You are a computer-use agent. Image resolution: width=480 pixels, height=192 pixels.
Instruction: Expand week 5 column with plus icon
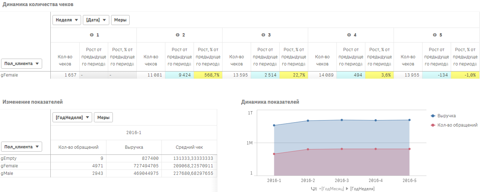[435, 35]
